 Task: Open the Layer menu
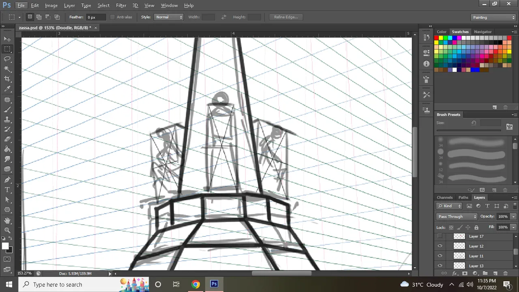69,5
